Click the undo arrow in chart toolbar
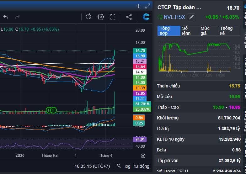The image size is (246, 174). click(6, 17)
